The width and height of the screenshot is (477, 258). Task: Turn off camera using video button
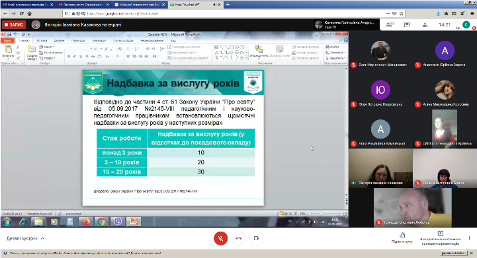256,238
